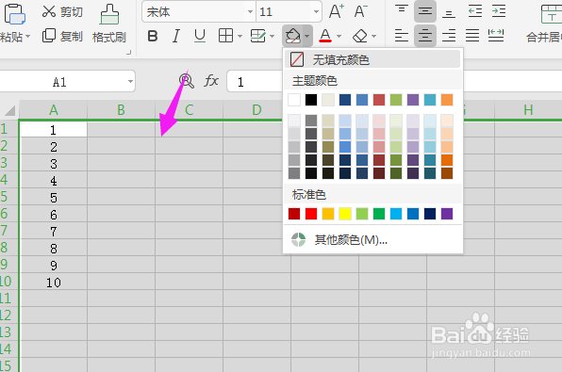Pick standard yellow color swatch
The width and height of the screenshot is (562, 372).
(345, 214)
